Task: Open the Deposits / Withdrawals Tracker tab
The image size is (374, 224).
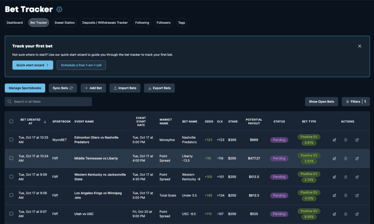Action: (105, 23)
